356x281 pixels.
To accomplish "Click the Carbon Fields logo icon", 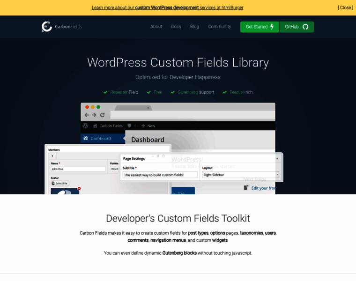I will click(x=47, y=27).
